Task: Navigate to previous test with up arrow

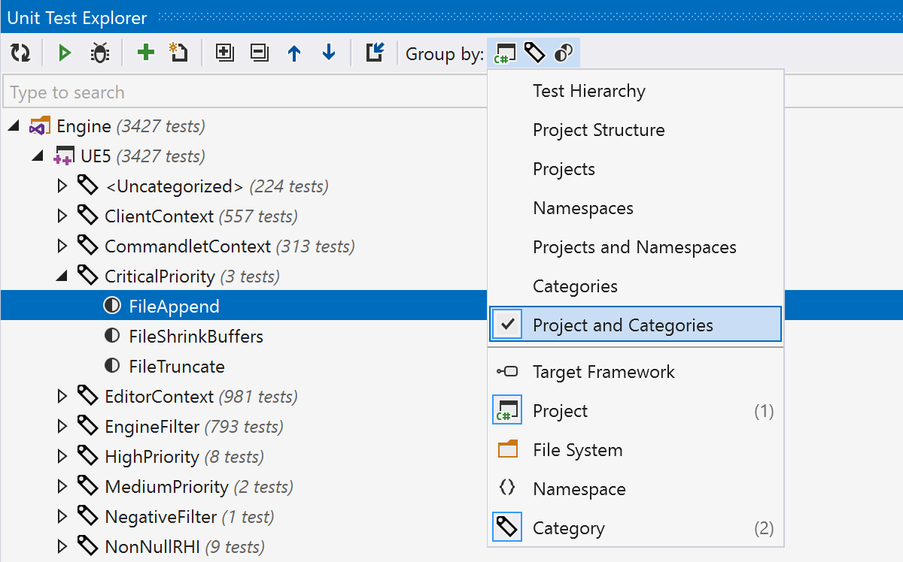Action: [x=293, y=53]
